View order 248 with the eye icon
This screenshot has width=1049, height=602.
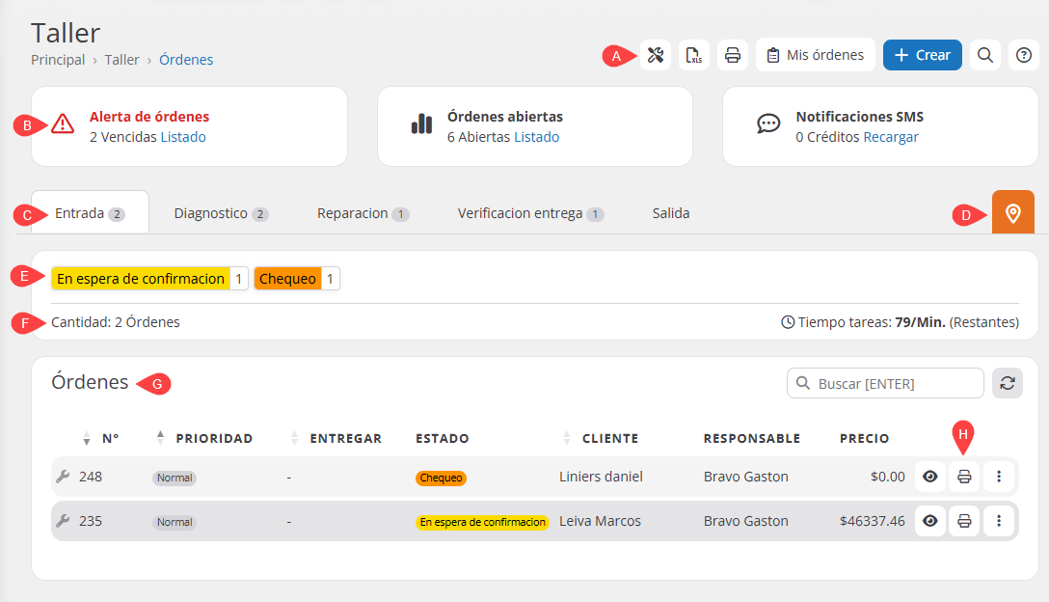click(929, 477)
